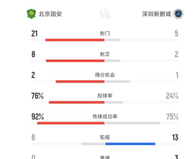This screenshot has width=195, height=159.
Task: Select the 传球成功率 stat label
Action: tap(105, 116)
